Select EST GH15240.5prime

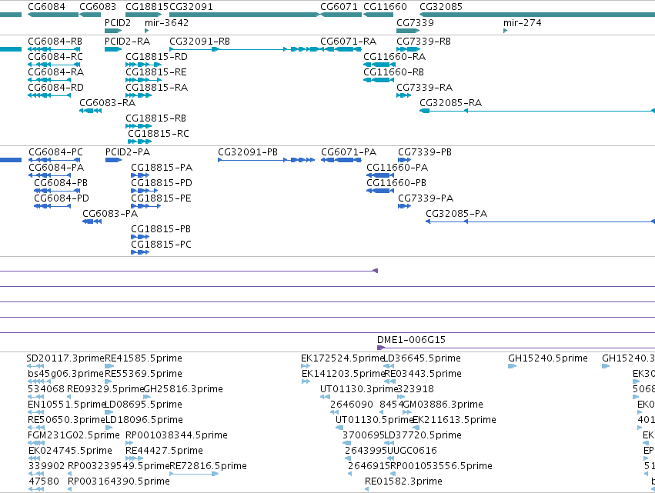pos(548,358)
